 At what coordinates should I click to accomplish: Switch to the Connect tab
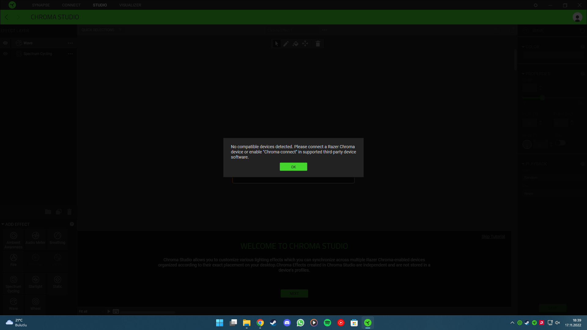[71, 5]
